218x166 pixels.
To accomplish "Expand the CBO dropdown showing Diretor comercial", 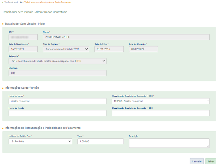I will click(x=160, y=101).
